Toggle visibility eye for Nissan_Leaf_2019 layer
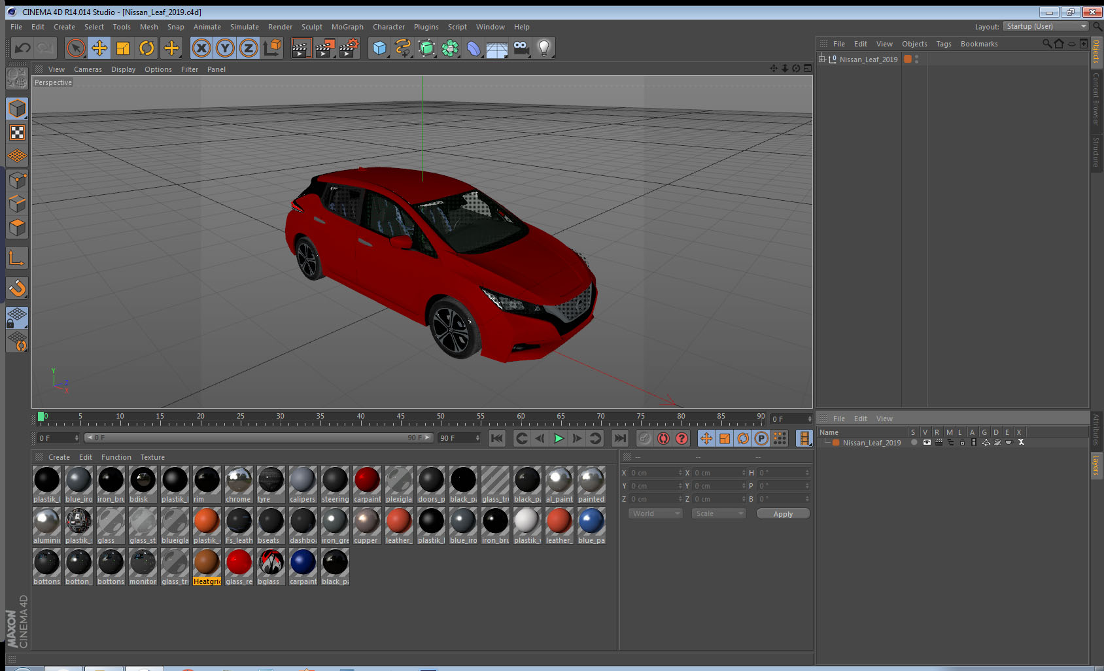The height and width of the screenshot is (671, 1104). point(926,442)
